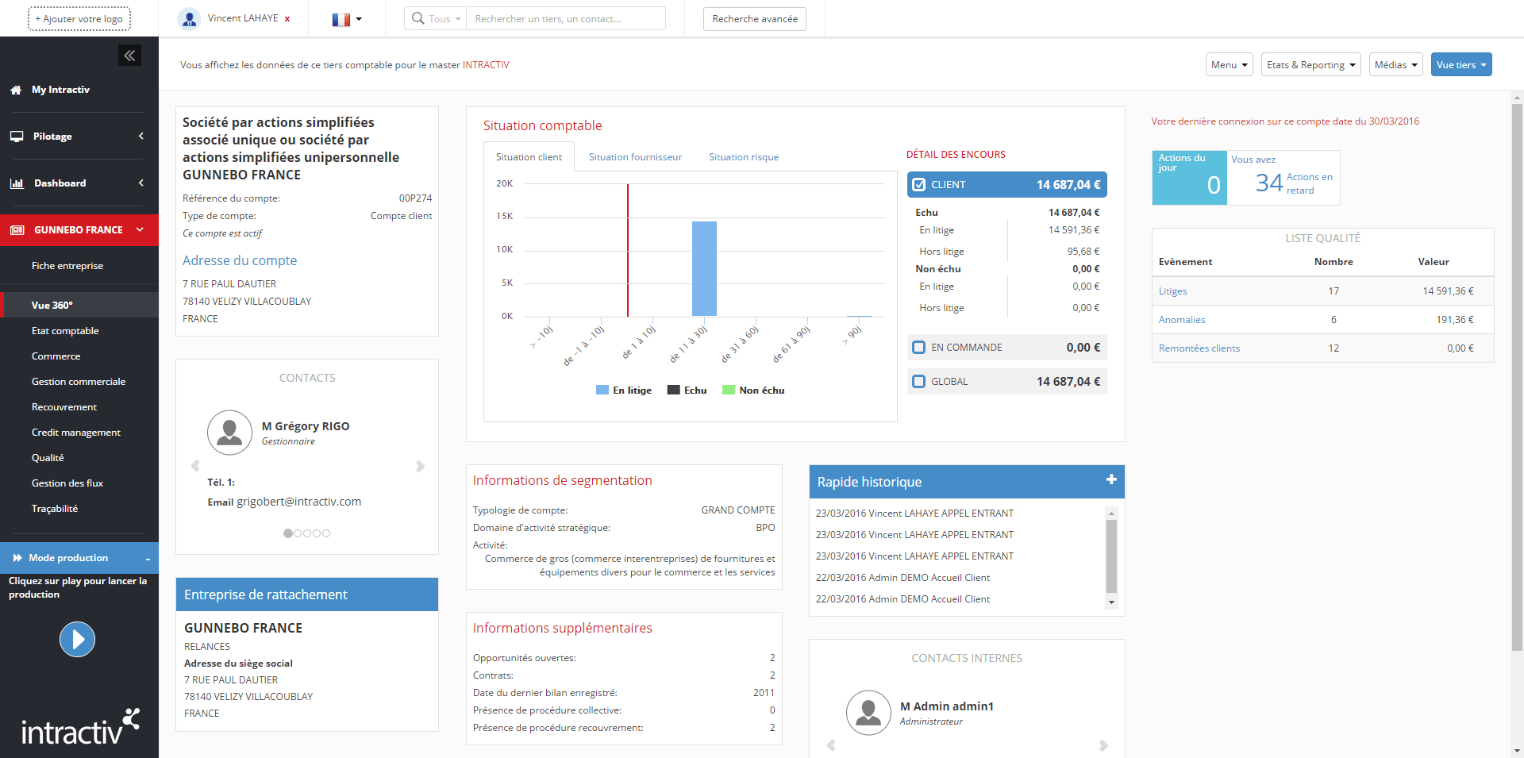
Task: Click Grégory RIGO's avatar icon
Action: pyautogui.click(x=229, y=433)
